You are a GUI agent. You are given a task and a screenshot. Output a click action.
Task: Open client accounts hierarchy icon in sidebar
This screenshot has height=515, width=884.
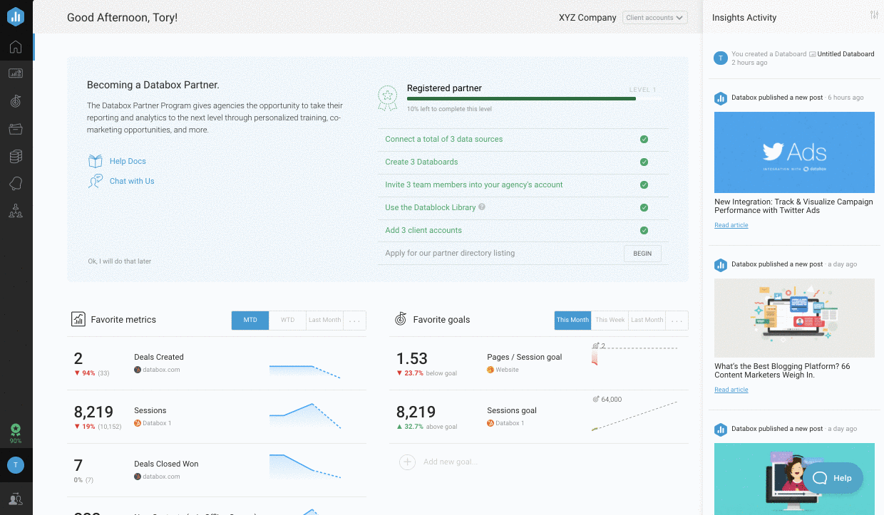click(x=16, y=211)
